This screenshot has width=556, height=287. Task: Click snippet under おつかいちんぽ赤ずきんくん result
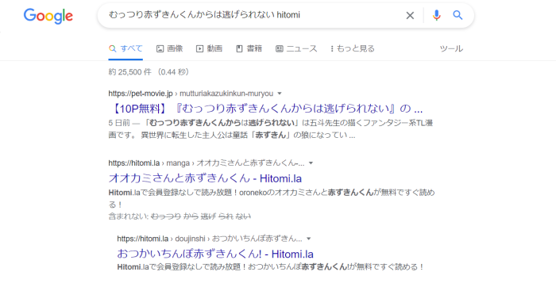pyautogui.click(x=270, y=267)
